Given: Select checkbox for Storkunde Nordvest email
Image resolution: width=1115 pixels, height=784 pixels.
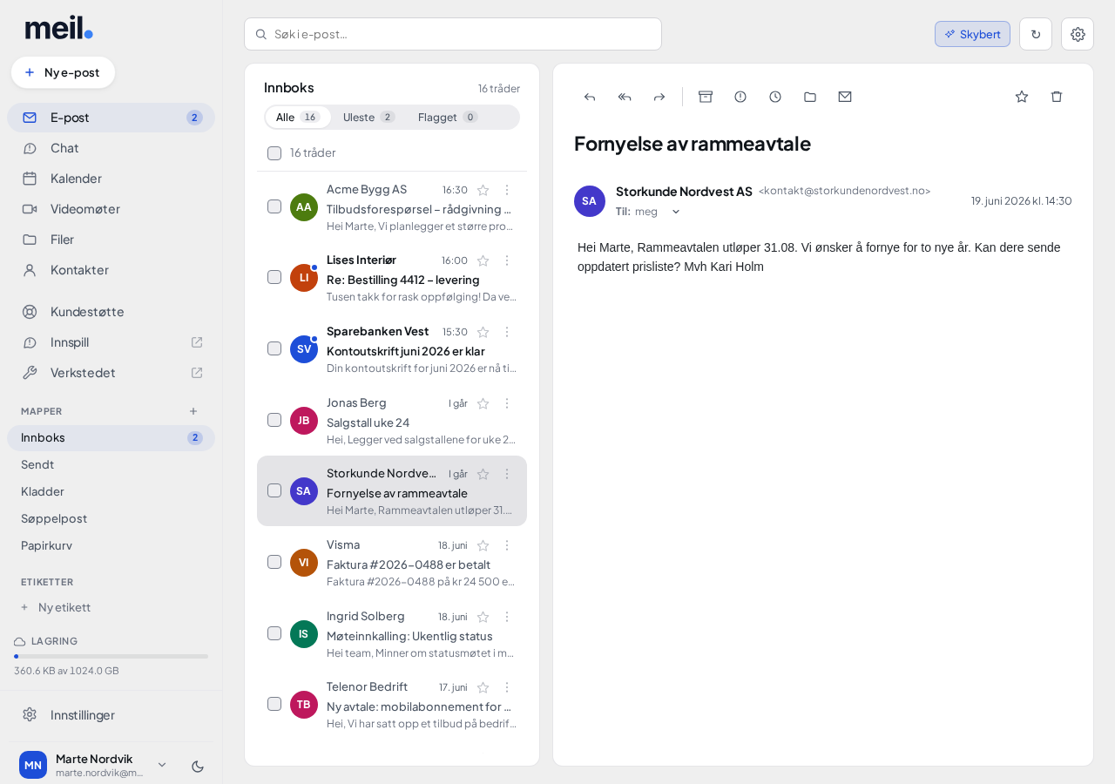Looking at the screenshot, I should 274,490.
